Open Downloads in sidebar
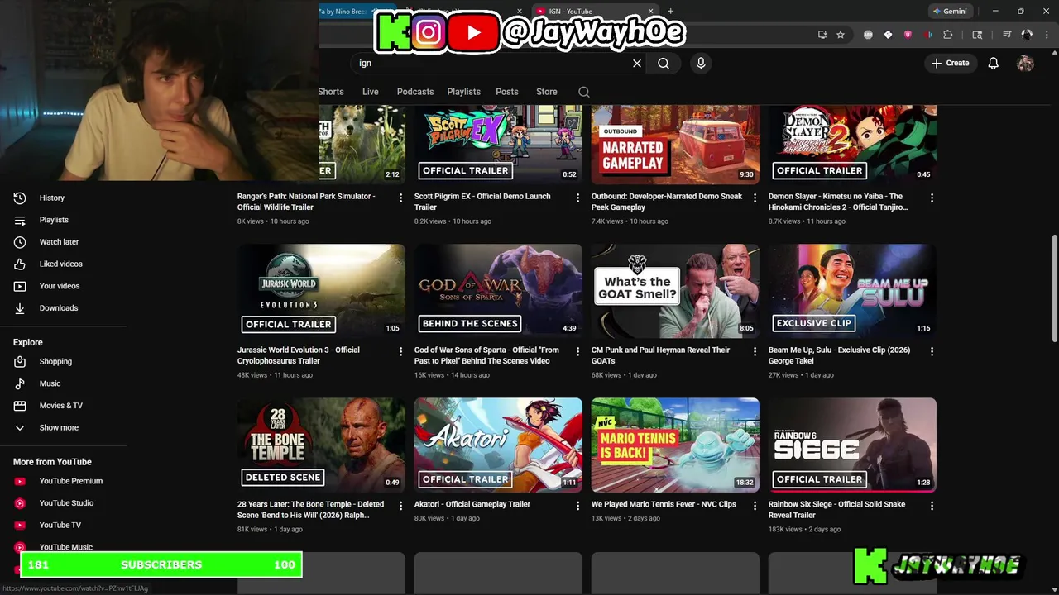The image size is (1059, 595). (59, 308)
